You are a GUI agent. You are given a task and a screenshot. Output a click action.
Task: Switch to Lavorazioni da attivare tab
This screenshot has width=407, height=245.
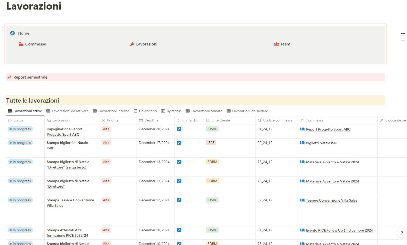tap(67, 111)
